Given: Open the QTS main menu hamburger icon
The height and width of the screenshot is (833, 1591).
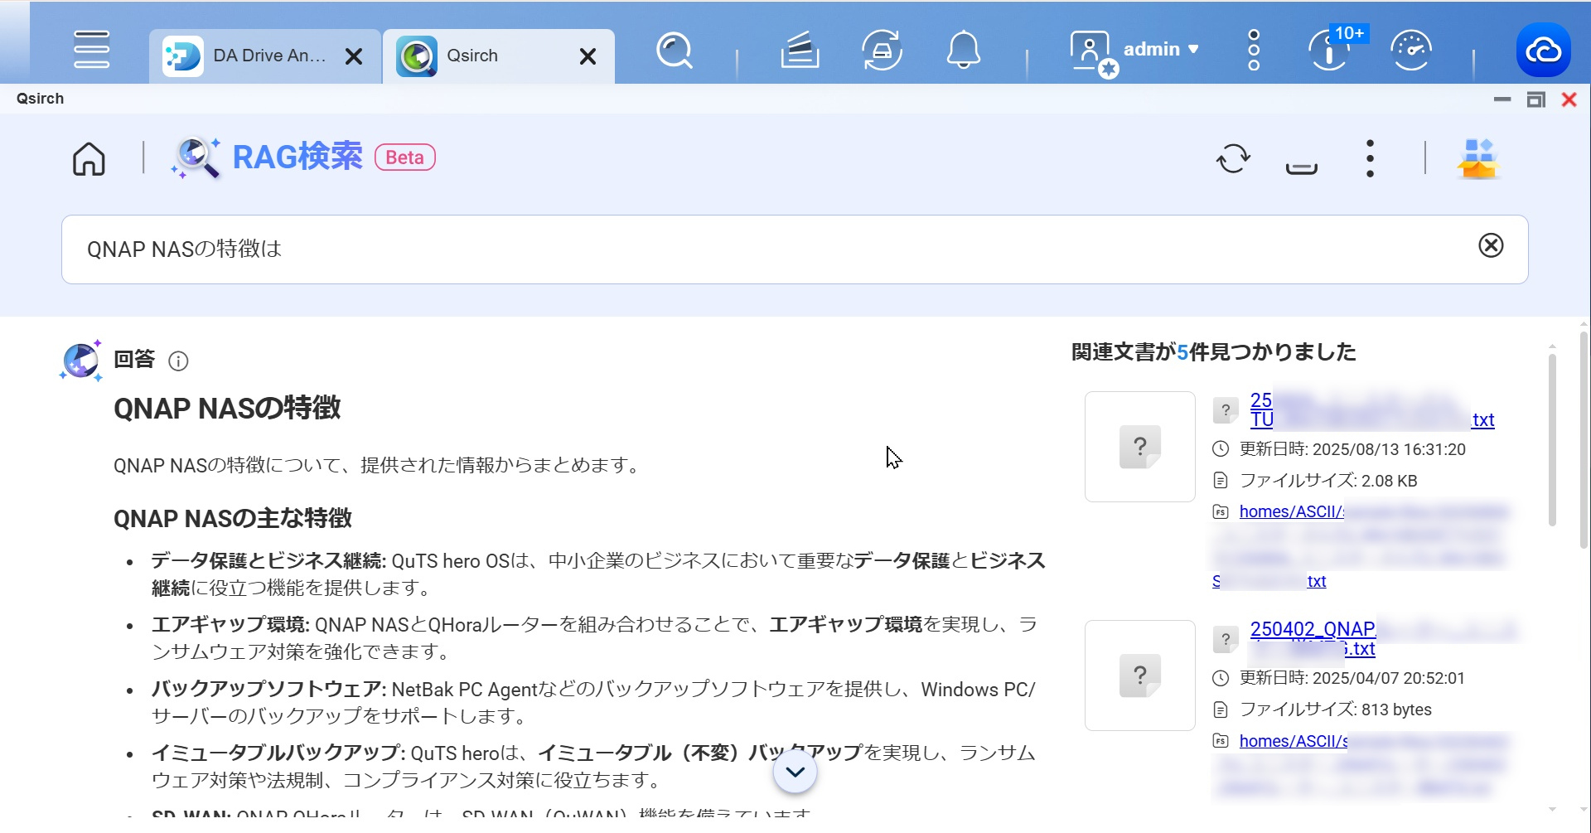Looking at the screenshot, I should pyautogui.click(x=91, y=50).
